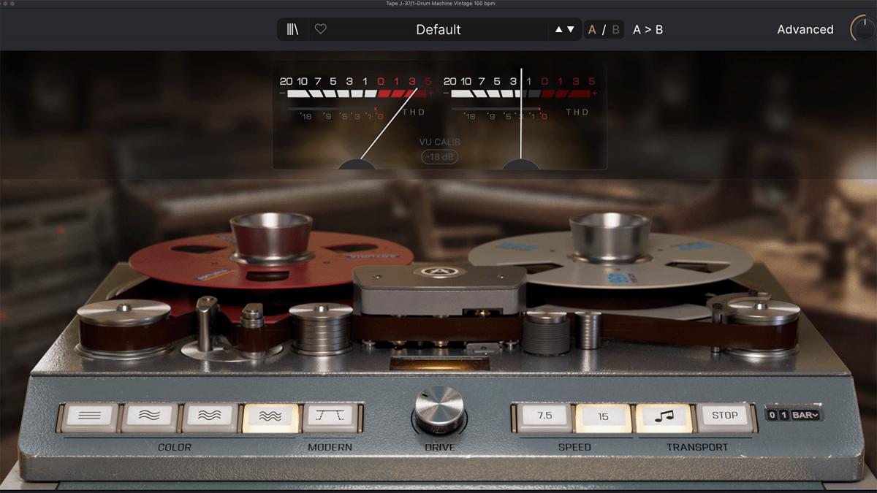Load the next preset with the down arrow
This screenshot has width=877, height=493.
(571, 30)
